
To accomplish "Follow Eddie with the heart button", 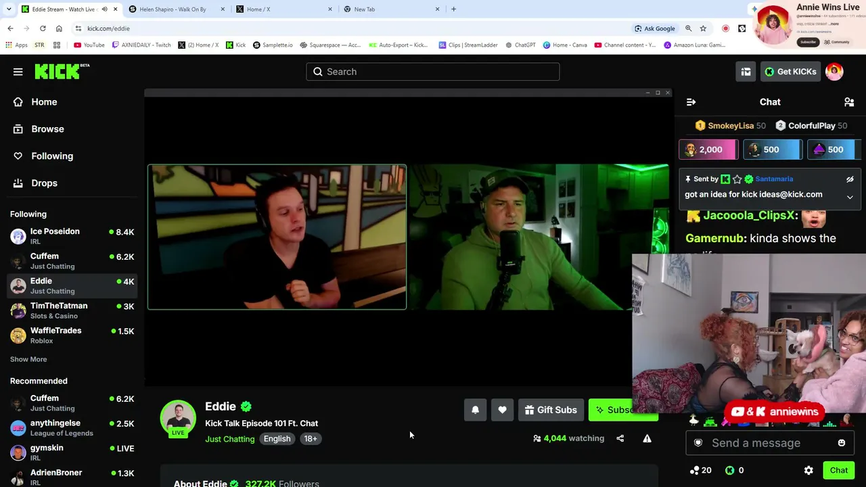I will pyautogui.click(x=502, y=410).
